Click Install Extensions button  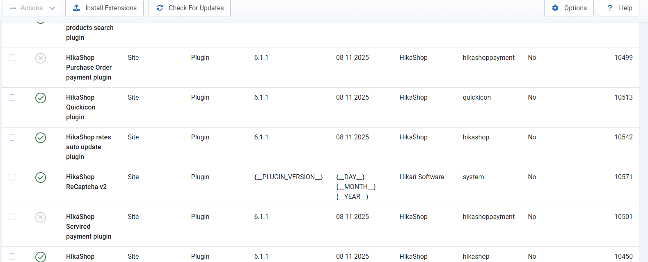point(104,8)
